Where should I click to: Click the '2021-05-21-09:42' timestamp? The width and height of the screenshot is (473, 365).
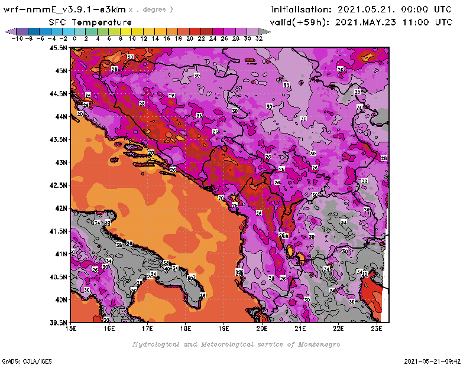click(x=432, y=361)
